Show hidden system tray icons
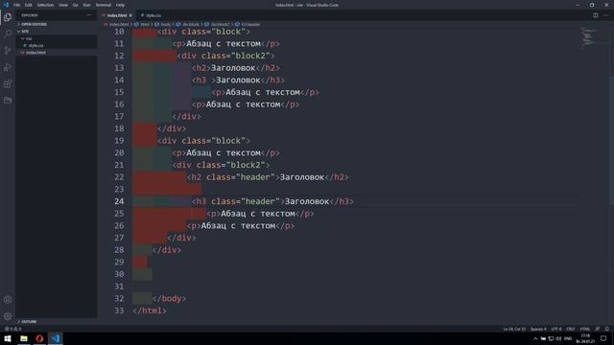Image resolution: width=614 pixels, height=345 pixels. pyautogui.click(x=535, y=338)
